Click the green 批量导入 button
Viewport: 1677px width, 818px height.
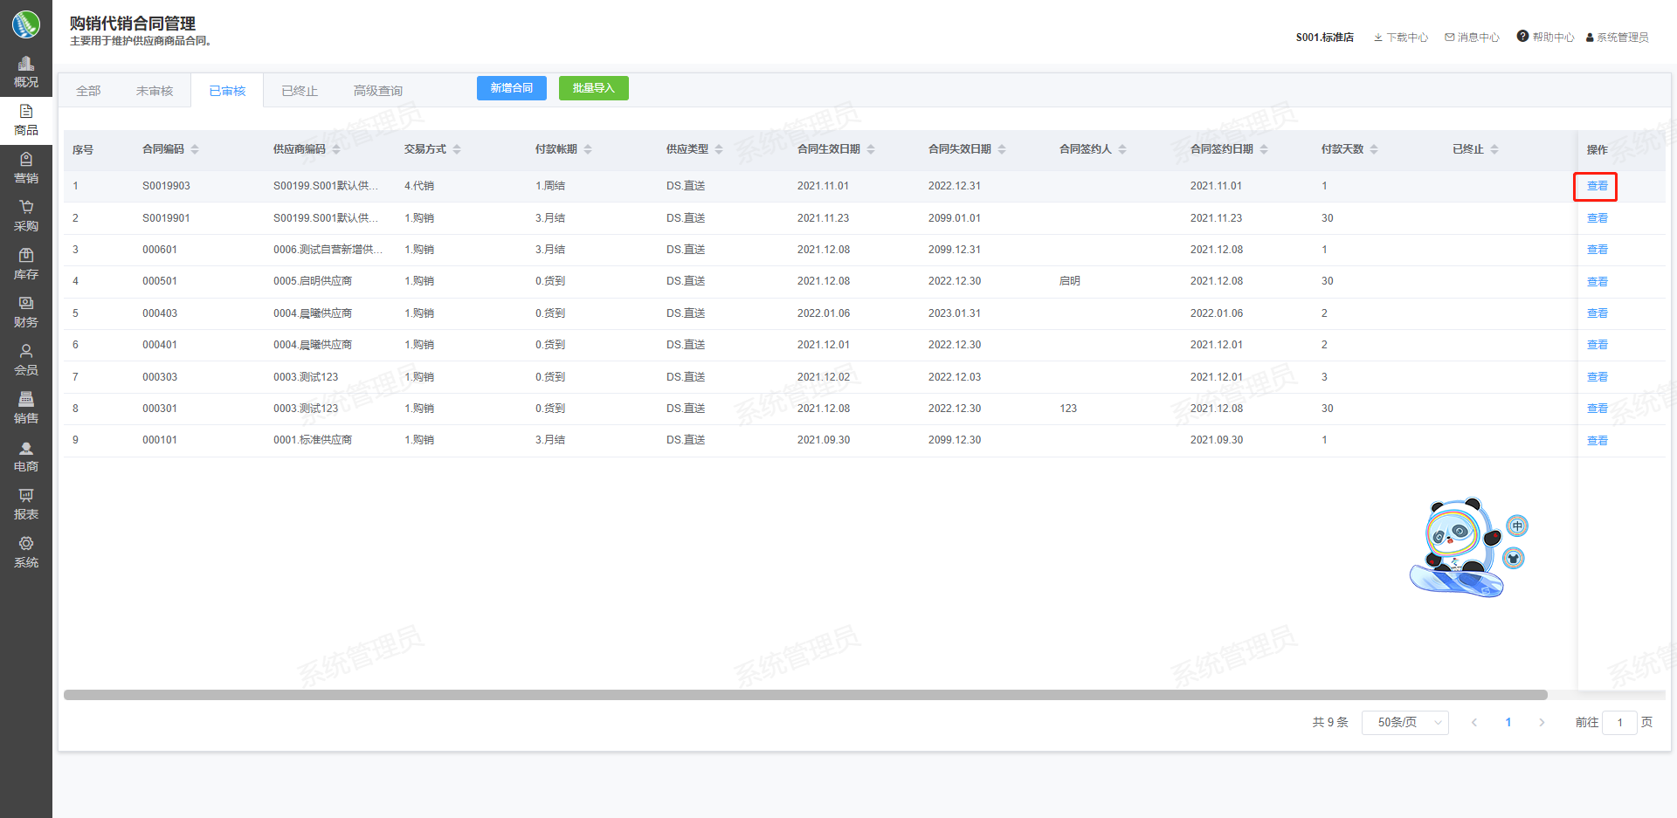point(593,88)
